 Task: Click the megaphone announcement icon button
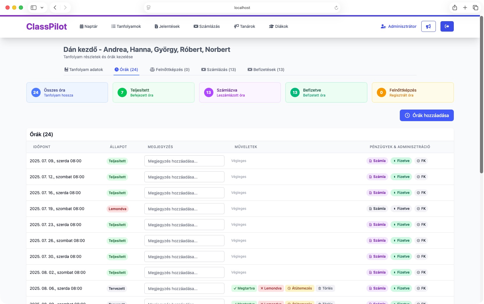[428, 26]
